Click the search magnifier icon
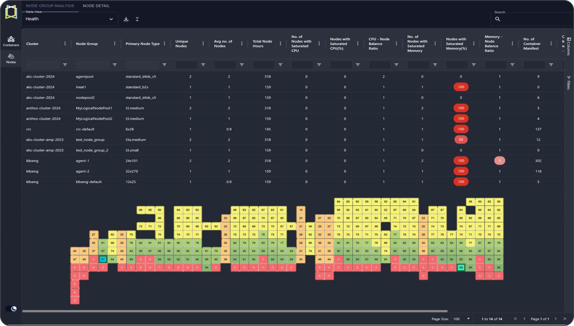Screen dimensions: 574x326 (x=497, y=19)
